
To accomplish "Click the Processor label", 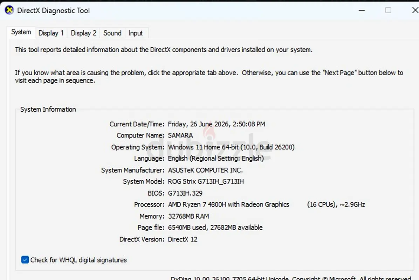I will point(149,204).
